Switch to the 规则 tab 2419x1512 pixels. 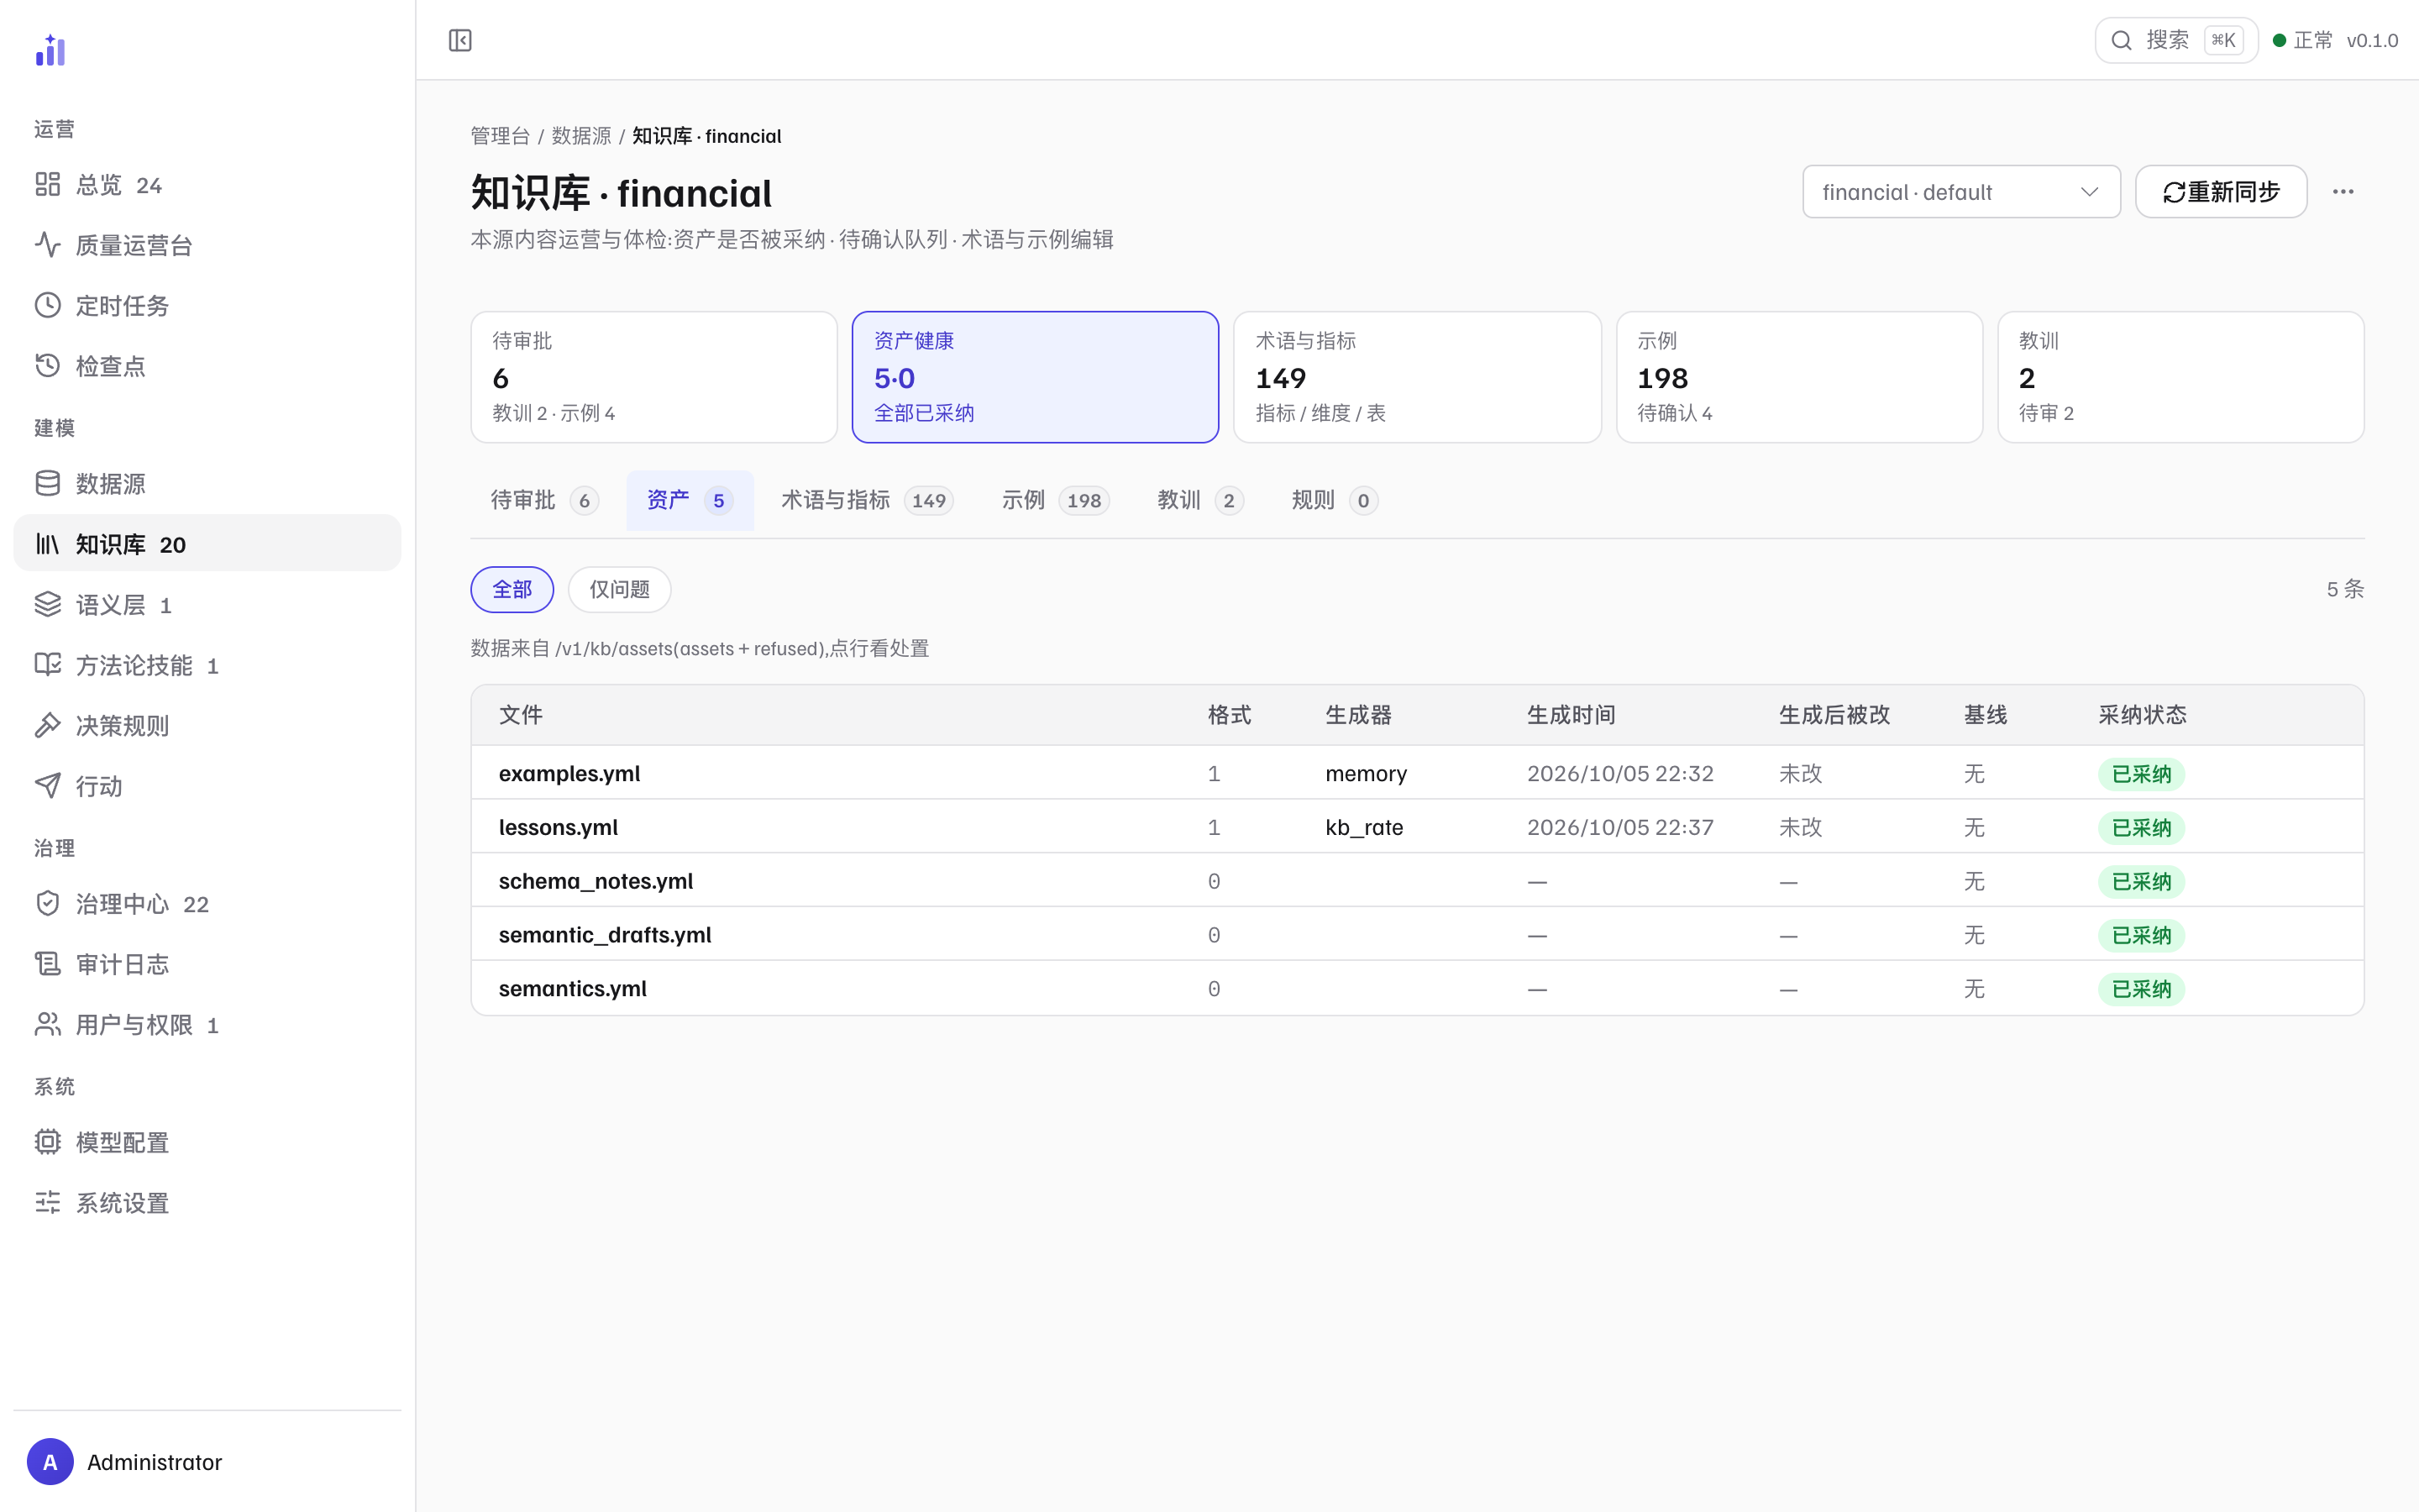pos(1334,500)
